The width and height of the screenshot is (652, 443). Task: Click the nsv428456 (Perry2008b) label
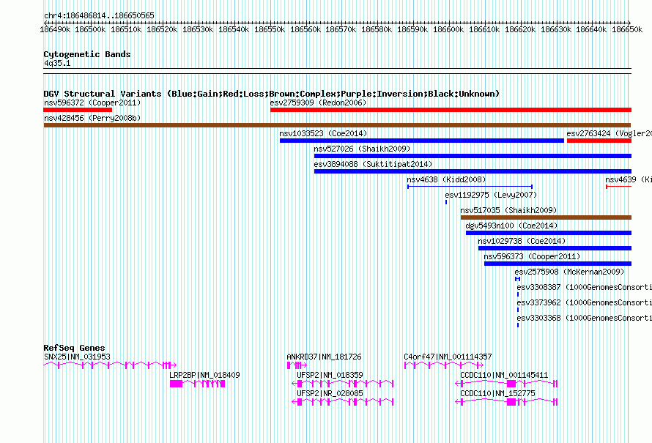(92, 118)
